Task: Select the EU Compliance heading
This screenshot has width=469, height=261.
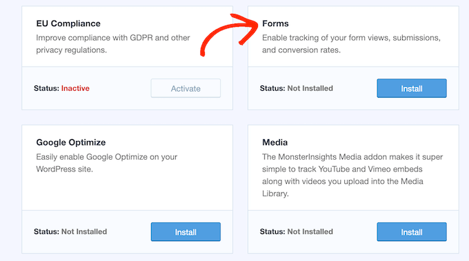Action: (x=68, y=23)
